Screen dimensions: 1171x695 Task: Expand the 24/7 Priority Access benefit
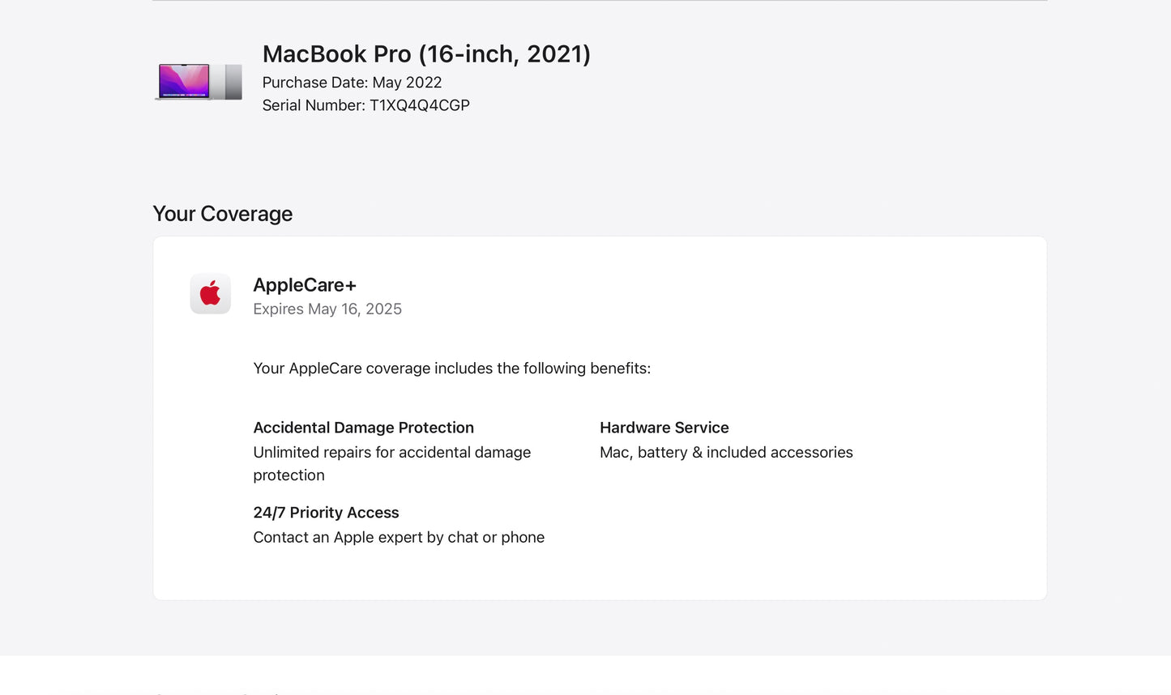point(326,513)
